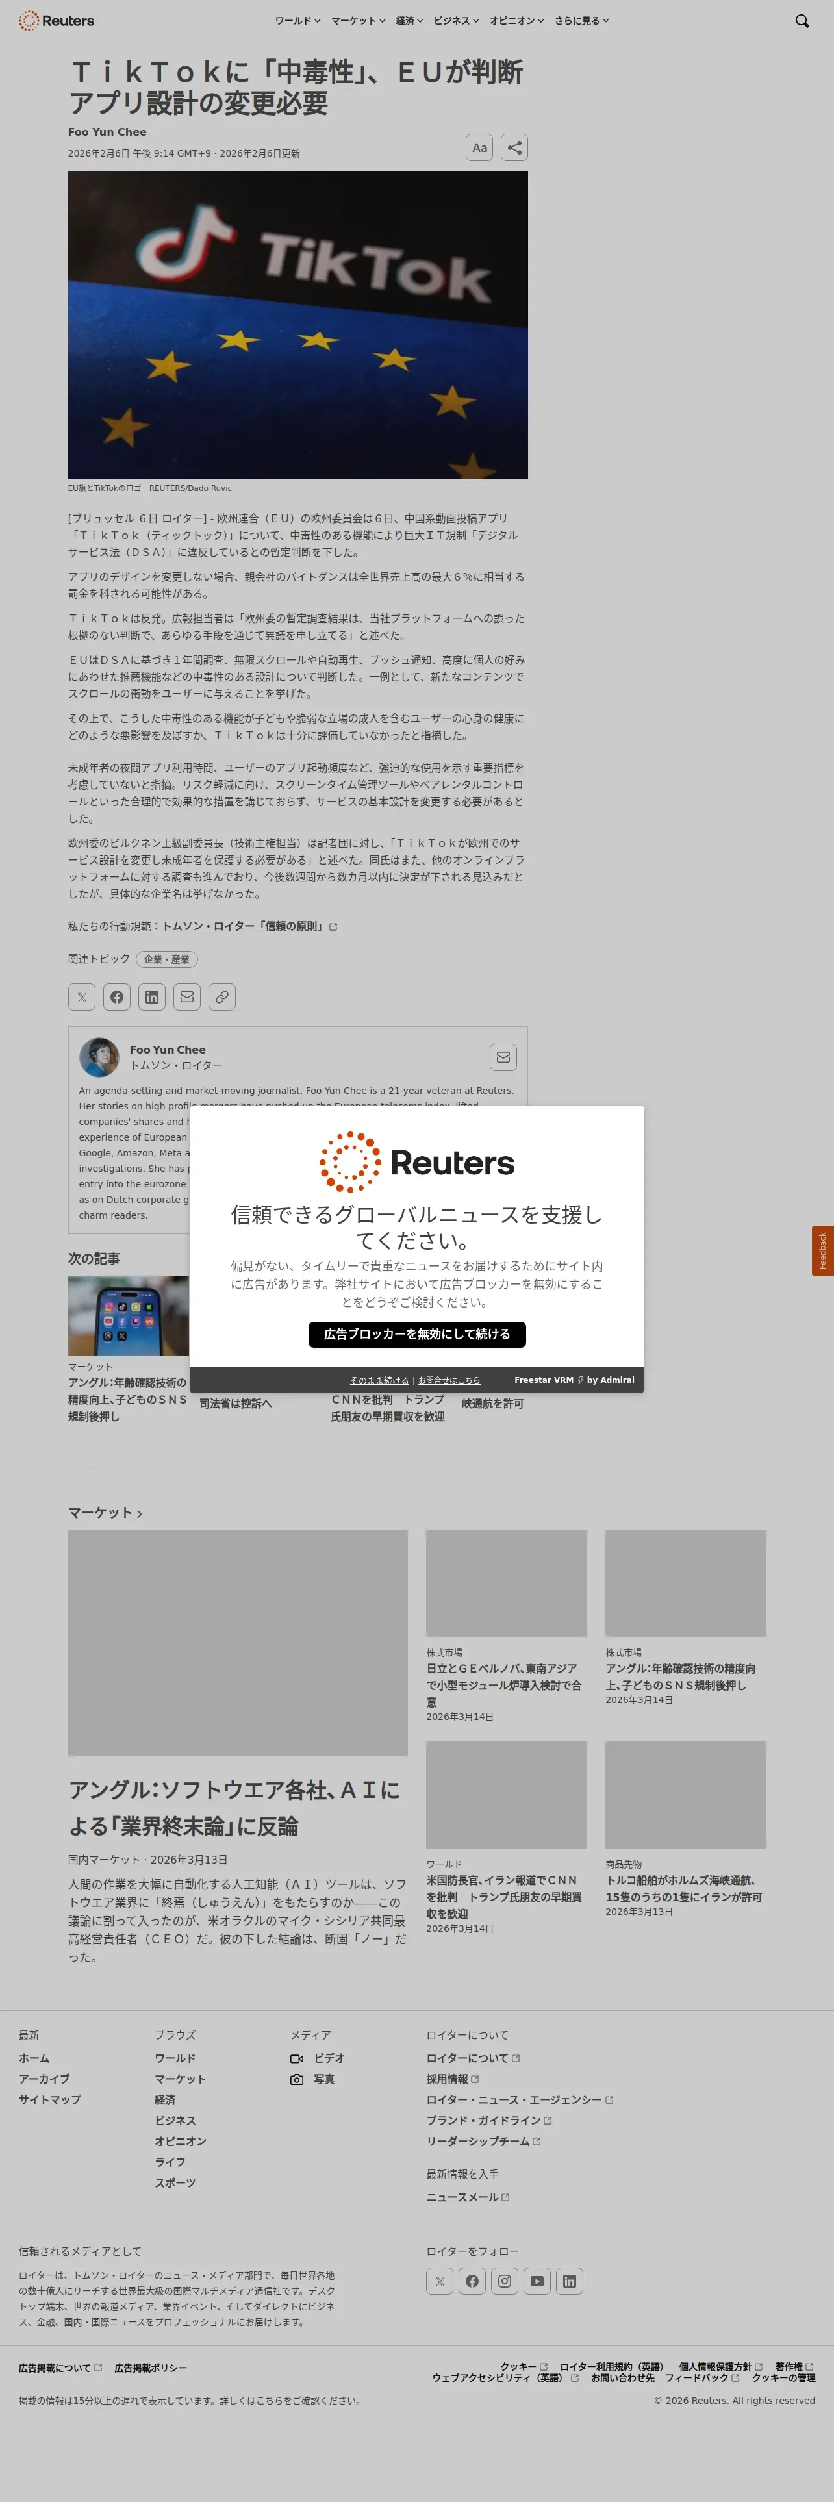Expand the マーケット menu in header

coord(359,20)
